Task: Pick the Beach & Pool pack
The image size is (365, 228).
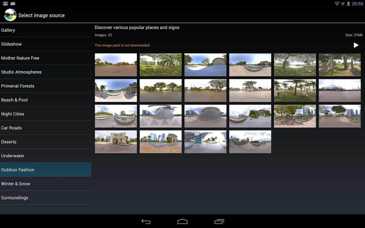Action: [x=46, y=100]
